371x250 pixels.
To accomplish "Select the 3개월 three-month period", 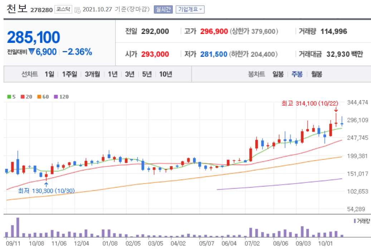I will pyautogui.click(x=93, y=74).
